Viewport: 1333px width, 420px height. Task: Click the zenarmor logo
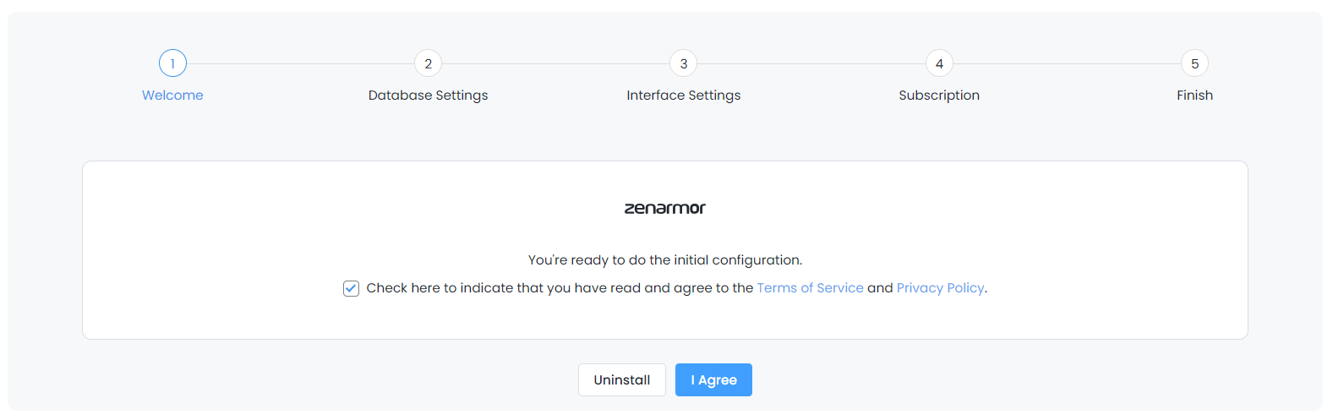(x=665, y=208)
